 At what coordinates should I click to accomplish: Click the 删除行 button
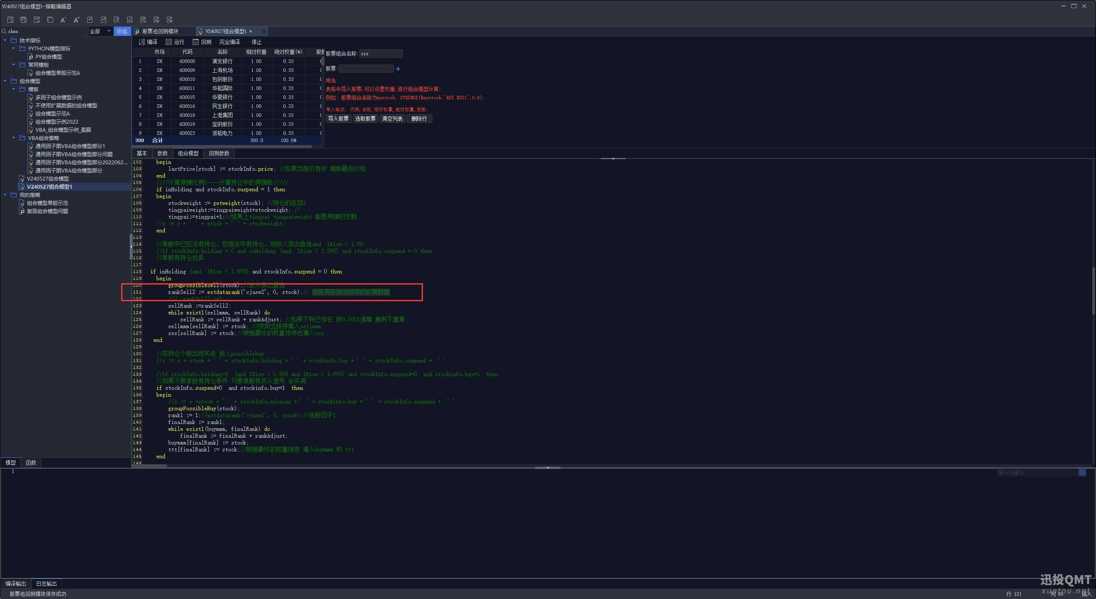coord(419,119)
